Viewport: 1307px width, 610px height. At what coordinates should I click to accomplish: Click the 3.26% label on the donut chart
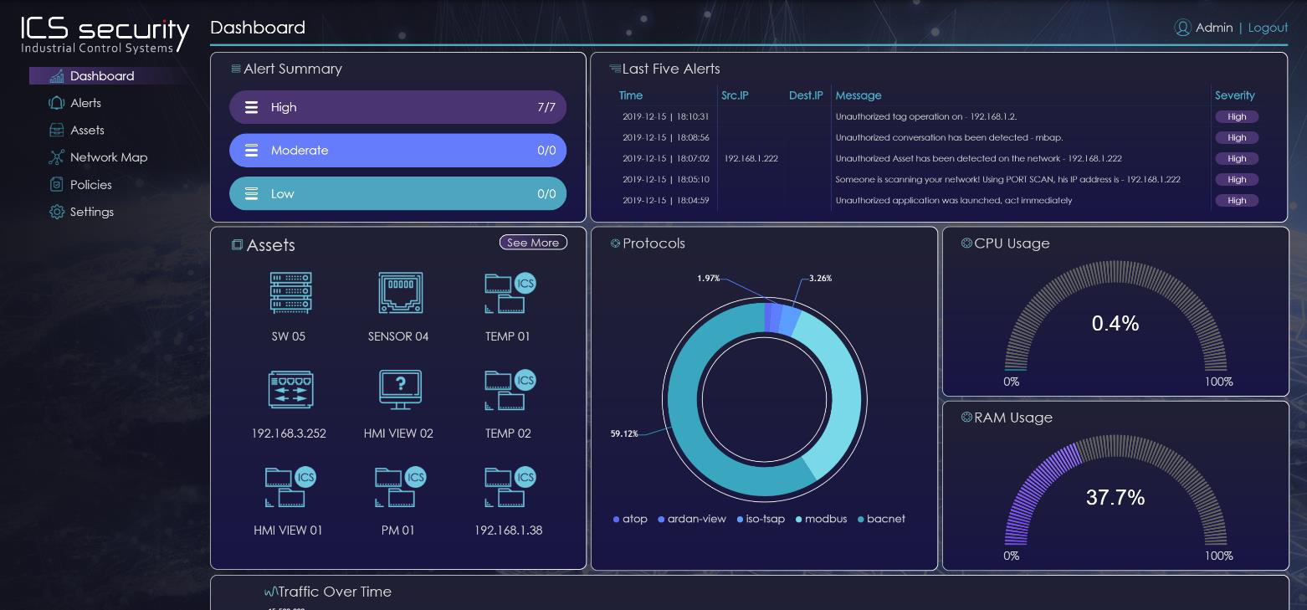(x=820, y=278)
